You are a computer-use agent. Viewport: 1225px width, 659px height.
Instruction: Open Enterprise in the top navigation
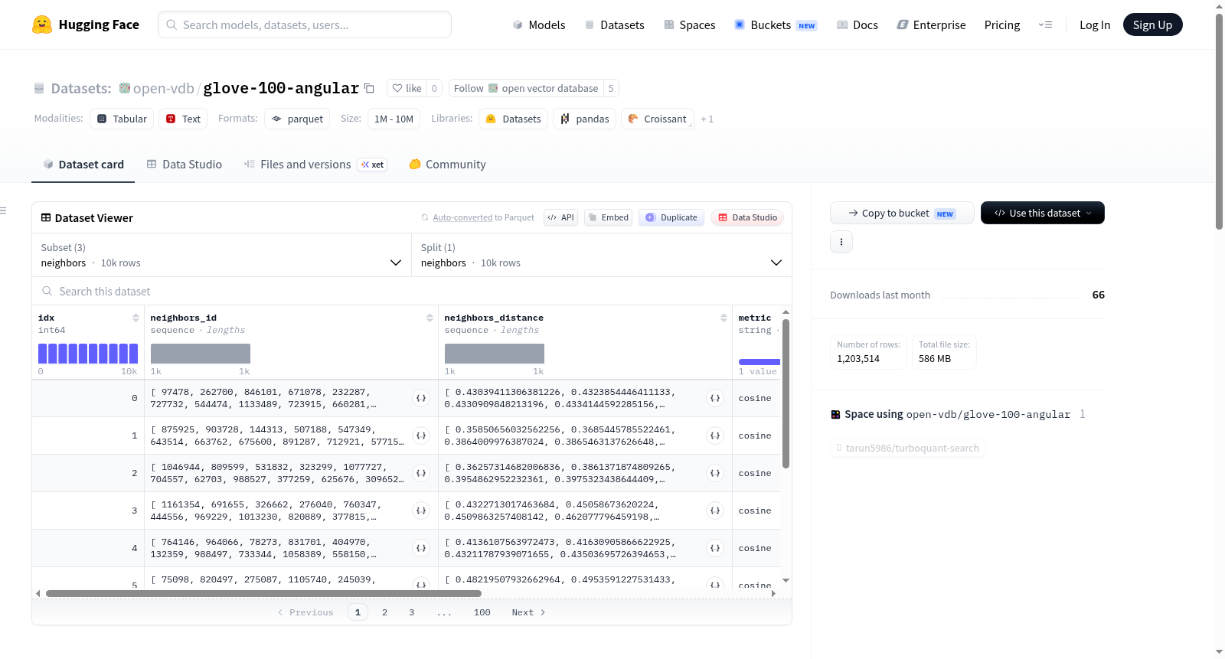point(932,24)
